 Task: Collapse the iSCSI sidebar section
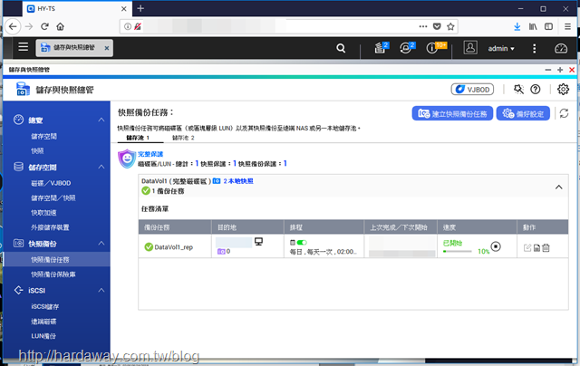(x=101, y=290)
